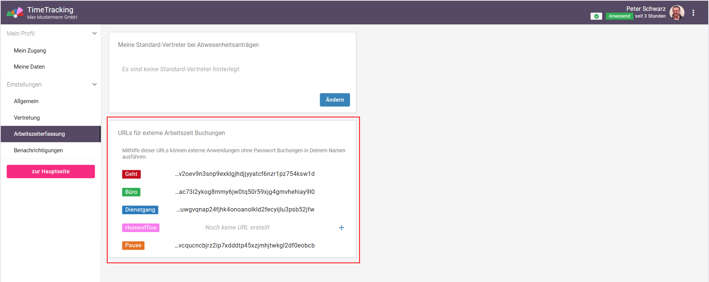
Task: Open Meine Daten in sidebar
Action: click(x=29, y=67)
